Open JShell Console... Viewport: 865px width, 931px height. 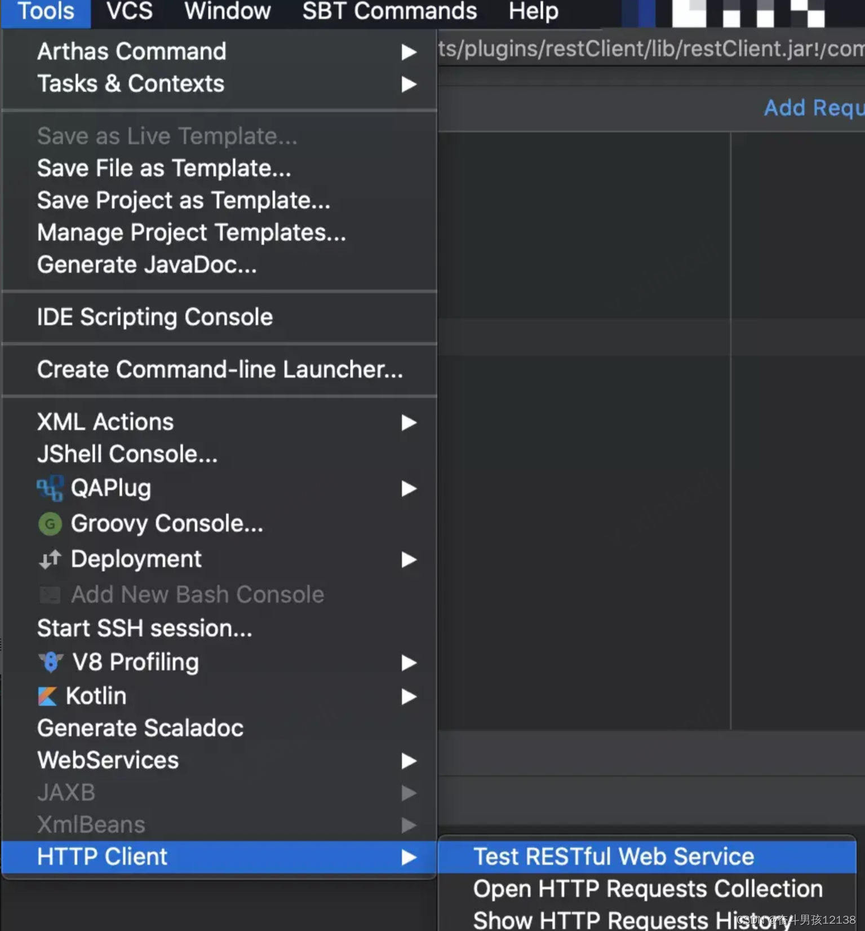pos(219,454)
